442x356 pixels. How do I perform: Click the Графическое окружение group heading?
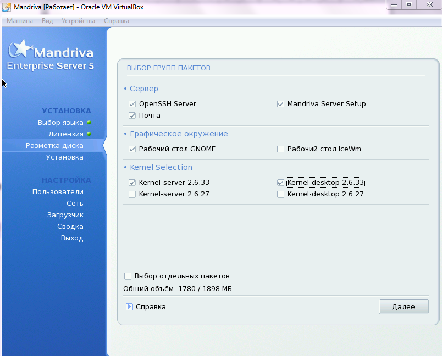pyautogui.click(x=179, y=134)
